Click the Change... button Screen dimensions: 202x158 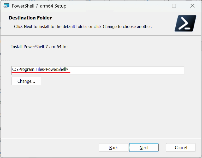[x=26, y=81]
